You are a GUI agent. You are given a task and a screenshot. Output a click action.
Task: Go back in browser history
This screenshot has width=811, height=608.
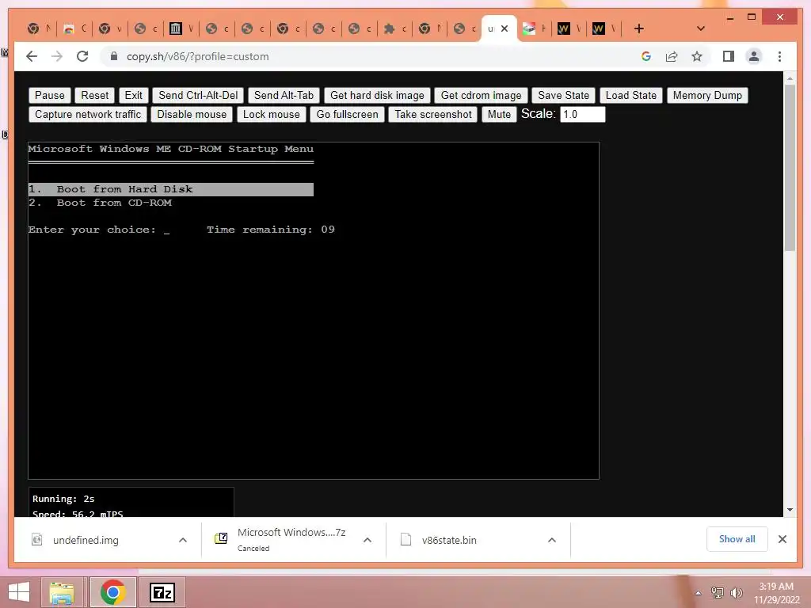point(32,56)
